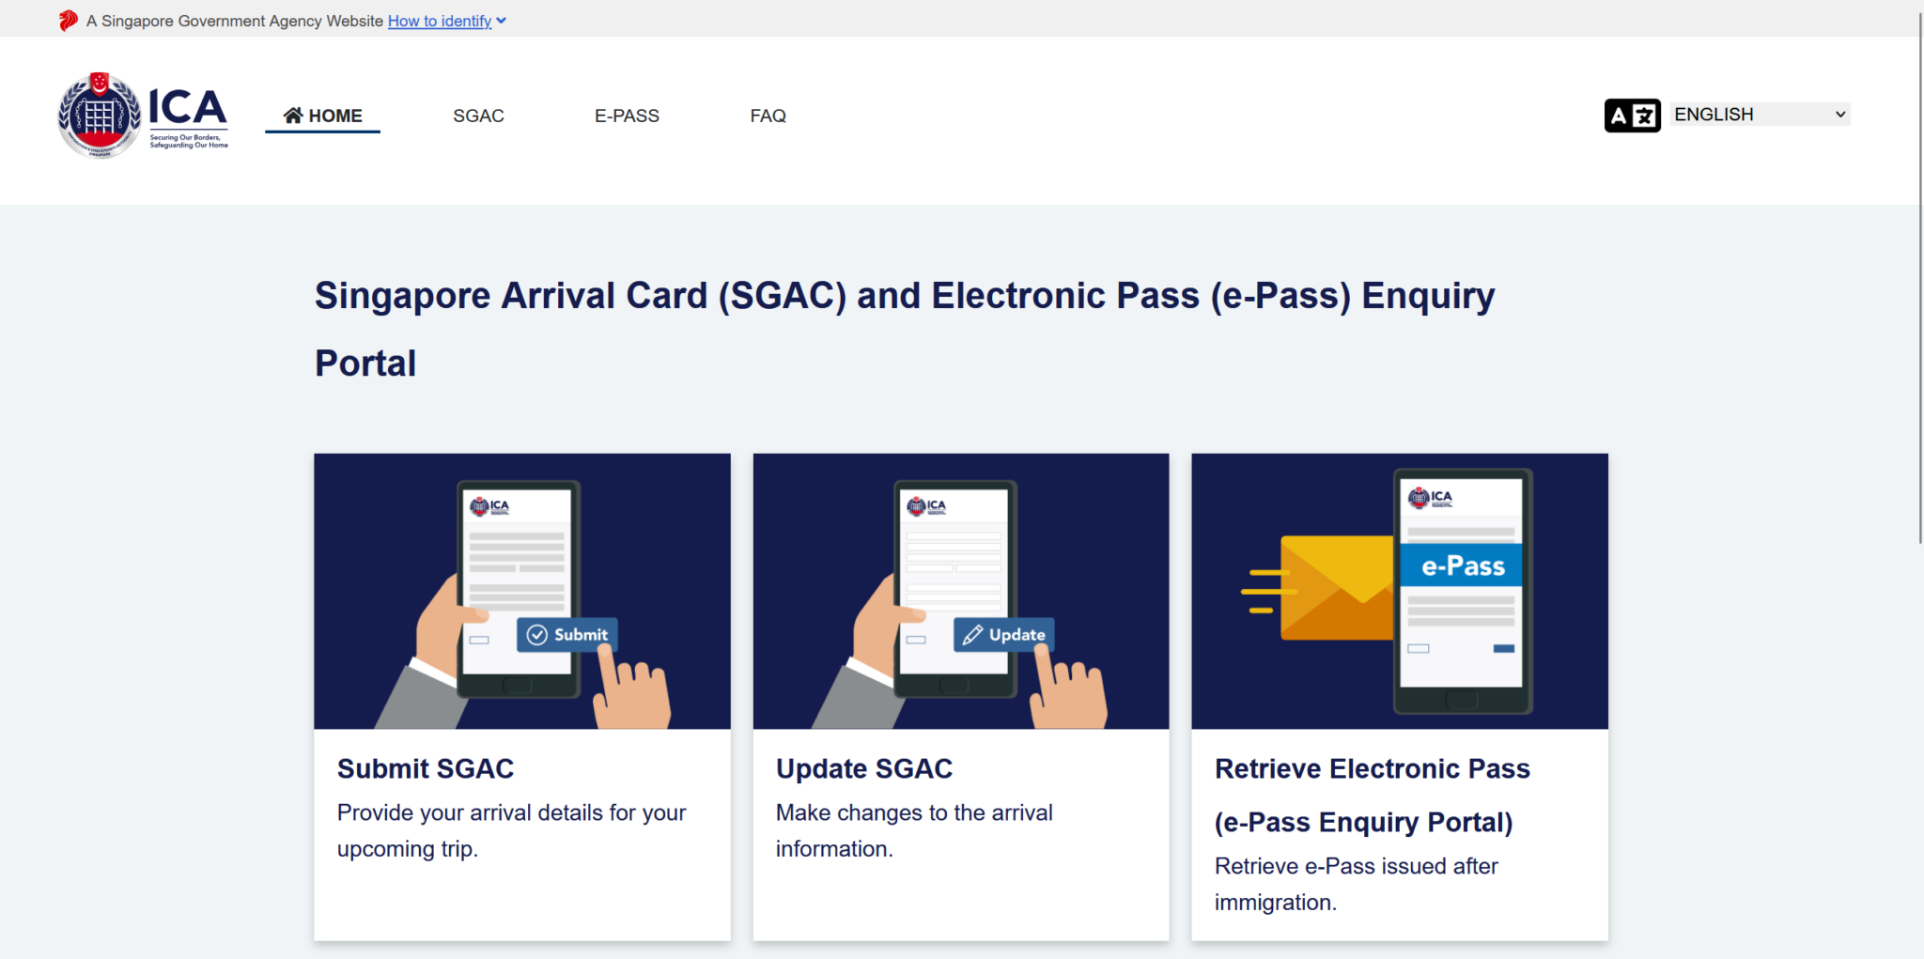The width and height of the screenshot is (1924, 959).
Task: Open the ENGLISH language dropdown
Action: click(1759, 115)
